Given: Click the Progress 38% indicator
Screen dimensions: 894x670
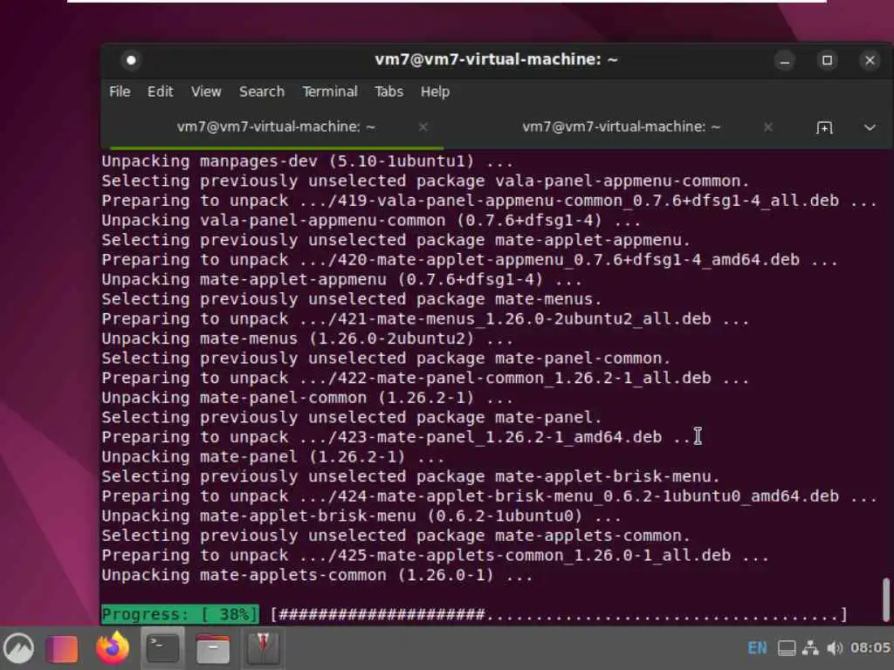Looking at the screenshot, I should pyautogui.click(x=180, y=614).
